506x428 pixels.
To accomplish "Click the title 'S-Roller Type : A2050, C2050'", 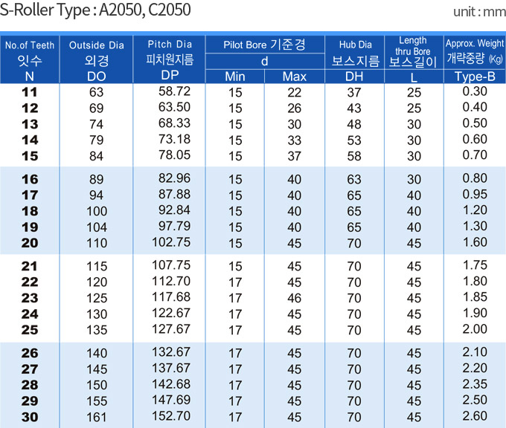I will [x=95, y=10].
